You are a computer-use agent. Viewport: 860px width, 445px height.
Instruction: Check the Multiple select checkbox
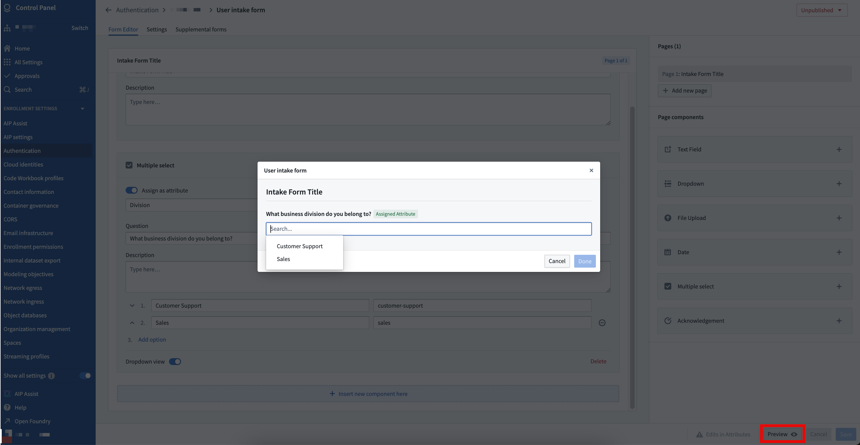point(129,165)
